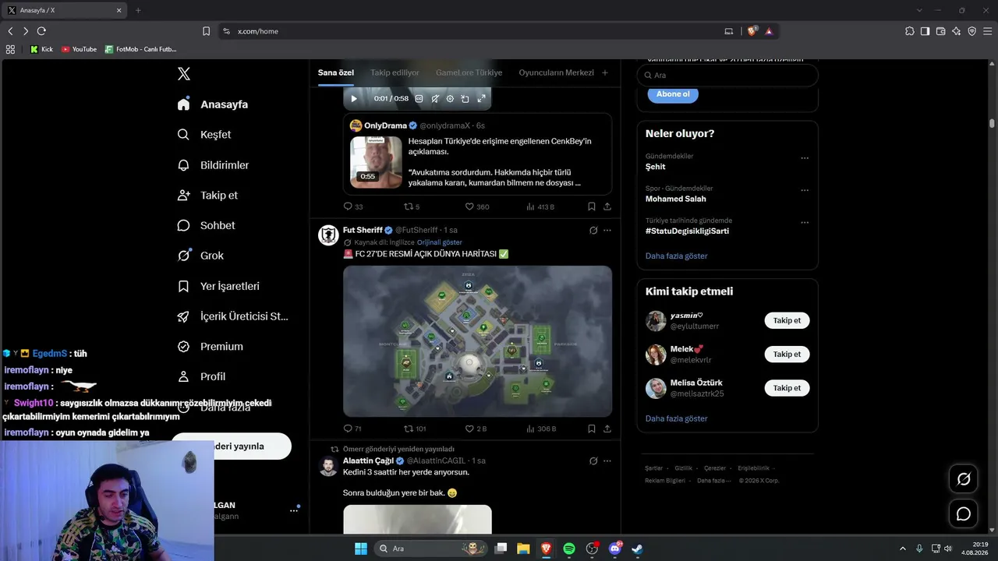998x561 pixels.
Task: Play the video in the top post
Action: pyautogui.click(x=354, y=99)
